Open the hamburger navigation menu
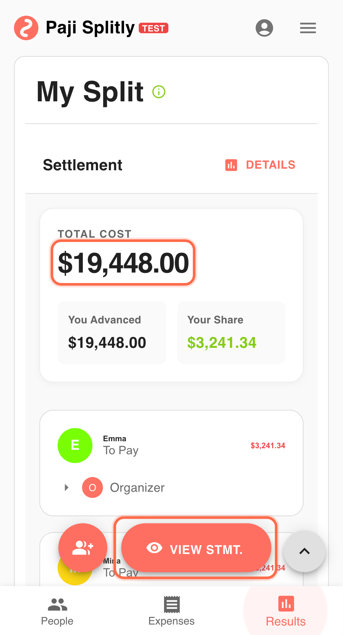 click(x=307, y=28)
